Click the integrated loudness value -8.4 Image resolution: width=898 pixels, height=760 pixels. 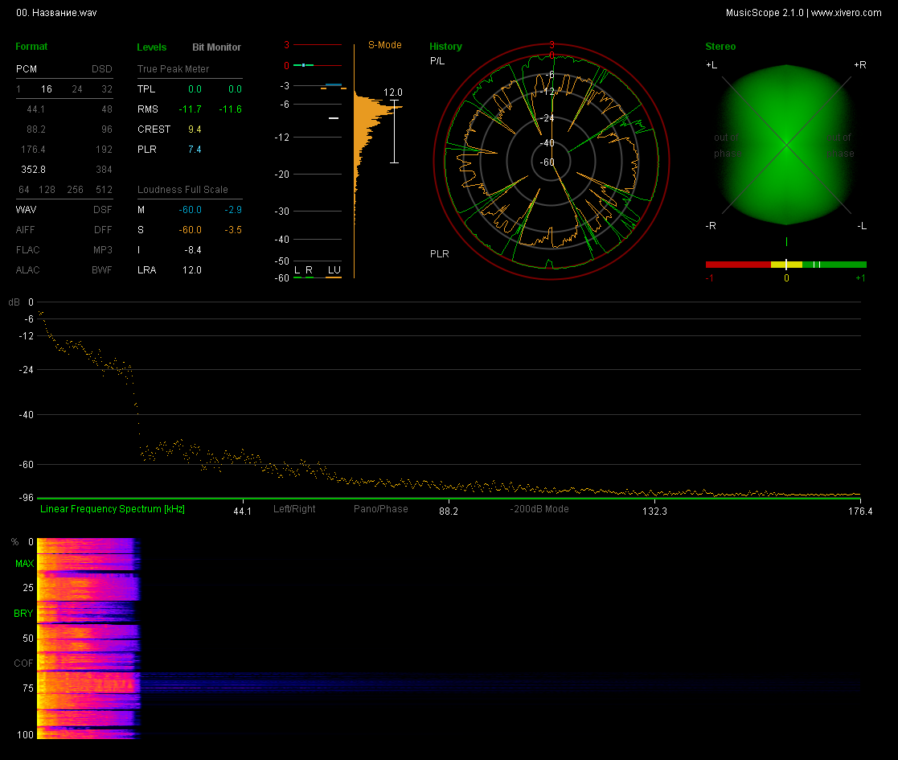coord(192,250)
